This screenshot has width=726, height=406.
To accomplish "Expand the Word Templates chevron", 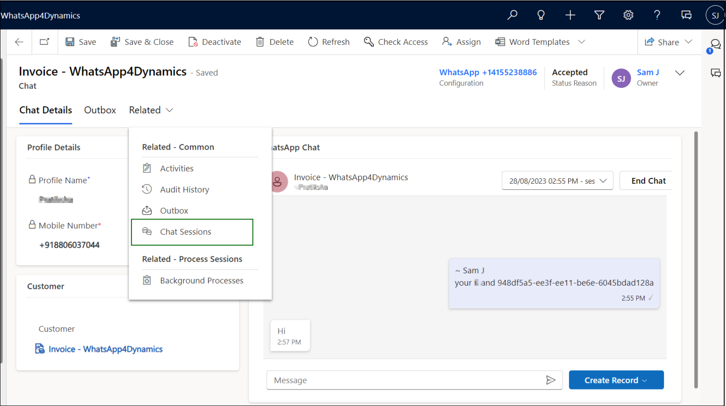I will [582, 42].
